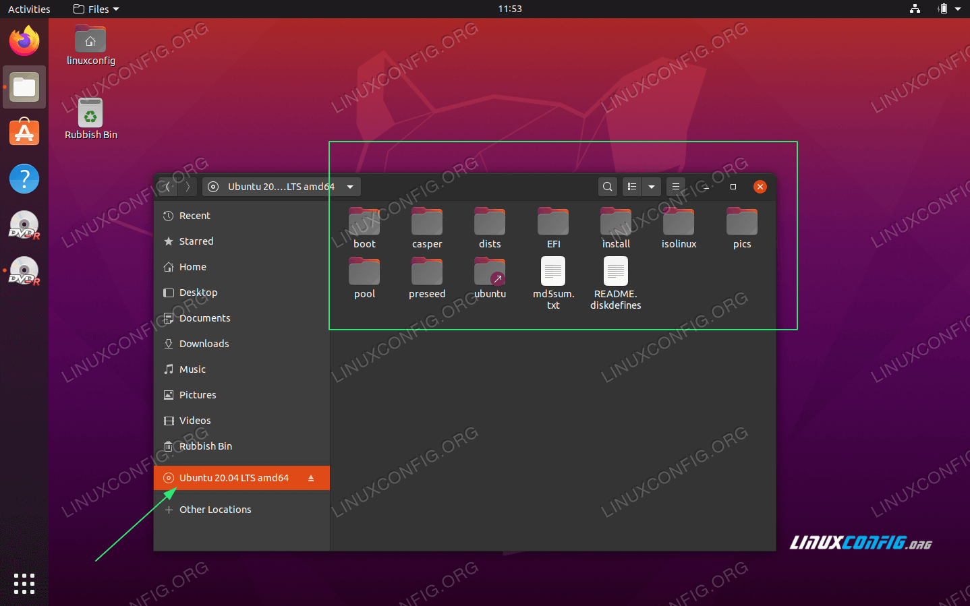The height and width of the screenshot is (606, 970).
Task: Open Music in sidebar
Action: click(x=241, y=369)
